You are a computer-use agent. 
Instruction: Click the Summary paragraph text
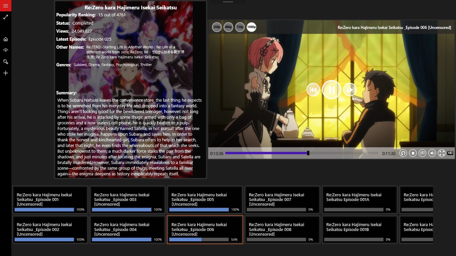pos(130,137)
